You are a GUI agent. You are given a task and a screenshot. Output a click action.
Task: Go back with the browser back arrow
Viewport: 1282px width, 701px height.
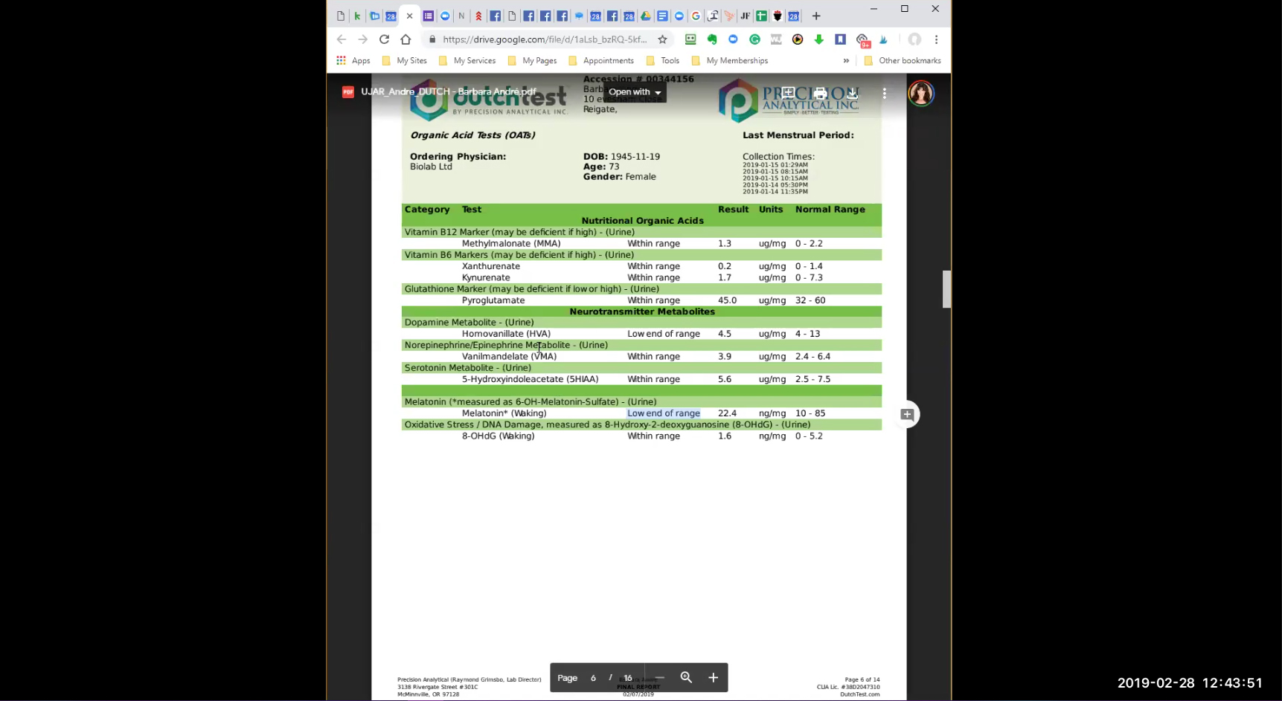(x=342, y=39)
